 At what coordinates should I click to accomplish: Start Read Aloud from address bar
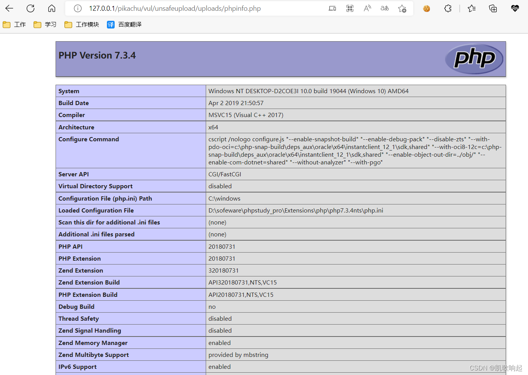pos(367,8)
